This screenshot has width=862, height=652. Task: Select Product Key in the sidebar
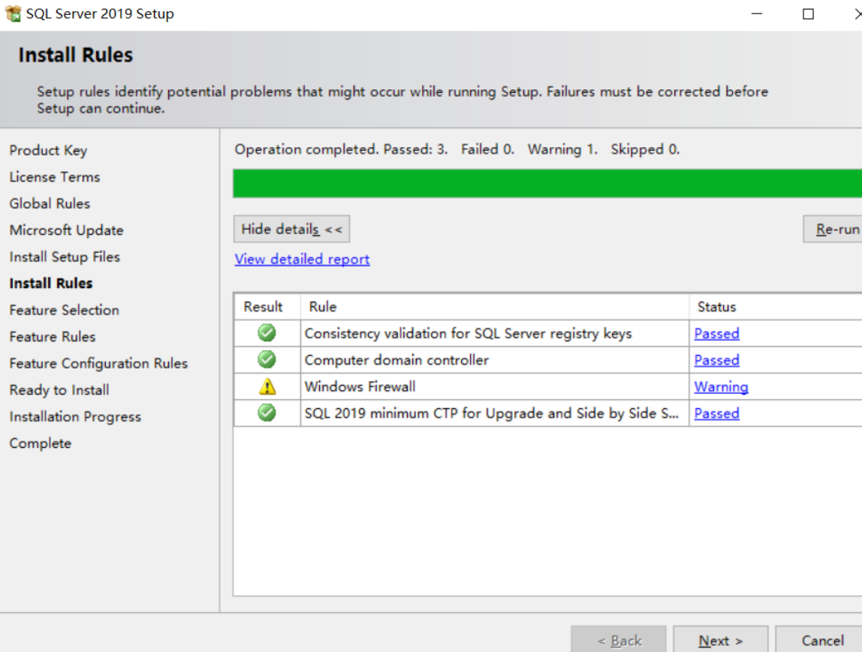click(48, 150)
